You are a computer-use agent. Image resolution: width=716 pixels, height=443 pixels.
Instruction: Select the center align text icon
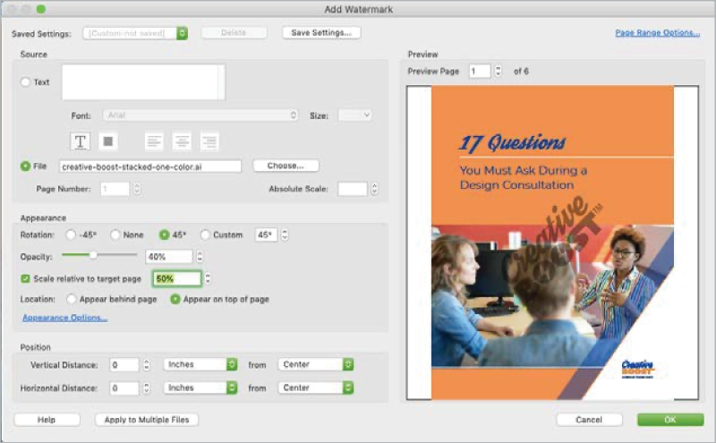coord(182,141)
